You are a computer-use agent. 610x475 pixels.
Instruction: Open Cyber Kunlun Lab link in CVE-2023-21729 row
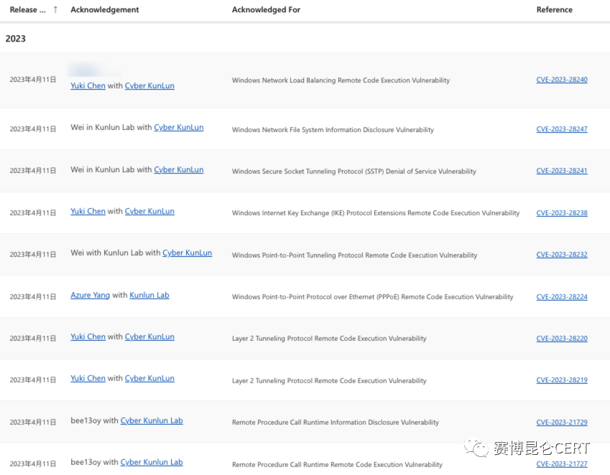point(152,420)
